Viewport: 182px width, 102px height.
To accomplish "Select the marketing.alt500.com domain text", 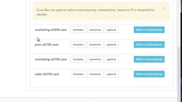I will point(51,30).
